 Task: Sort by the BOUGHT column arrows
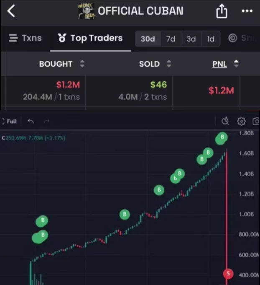[x=82, y=64]
